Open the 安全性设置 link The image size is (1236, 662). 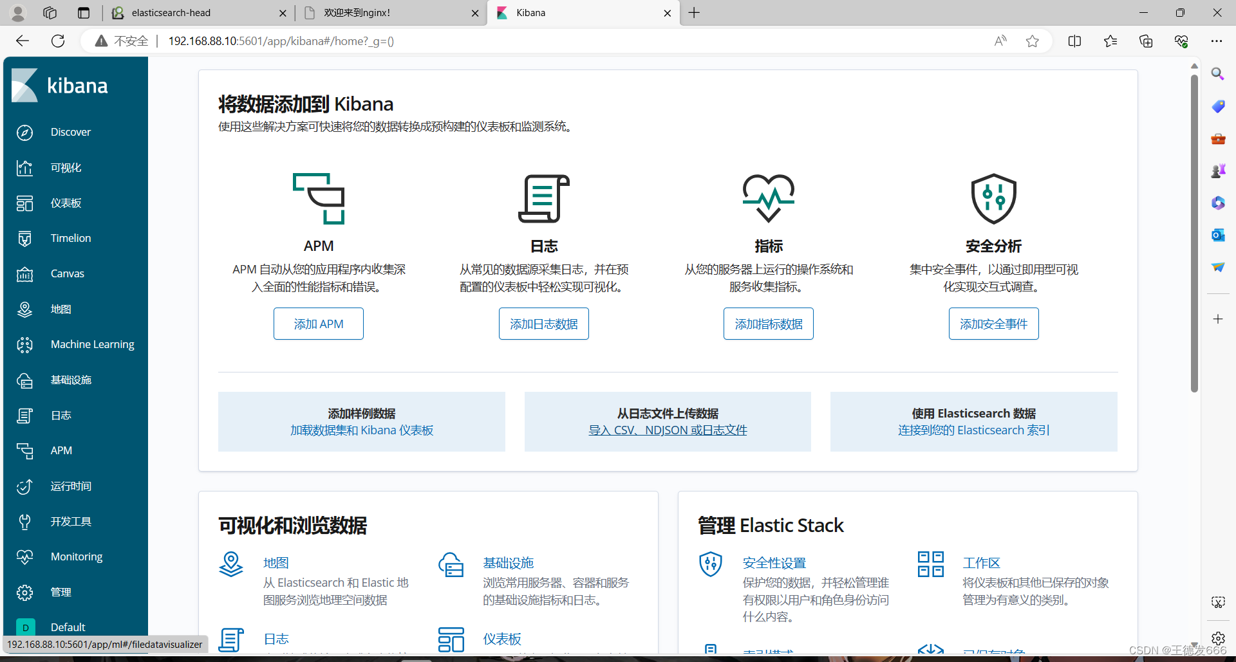coord(774,563)
